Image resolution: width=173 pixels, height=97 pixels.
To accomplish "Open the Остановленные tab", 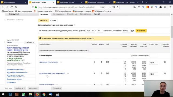I will coord(85,14).
